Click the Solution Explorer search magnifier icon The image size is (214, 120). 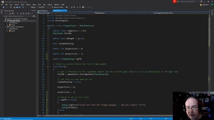[33, 16]
